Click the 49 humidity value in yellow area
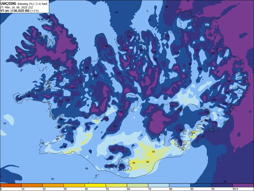The image size is (254, 191). (134, 163)
